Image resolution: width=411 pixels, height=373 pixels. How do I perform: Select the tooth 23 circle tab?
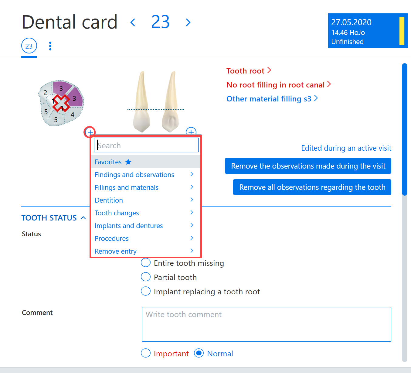29,46
